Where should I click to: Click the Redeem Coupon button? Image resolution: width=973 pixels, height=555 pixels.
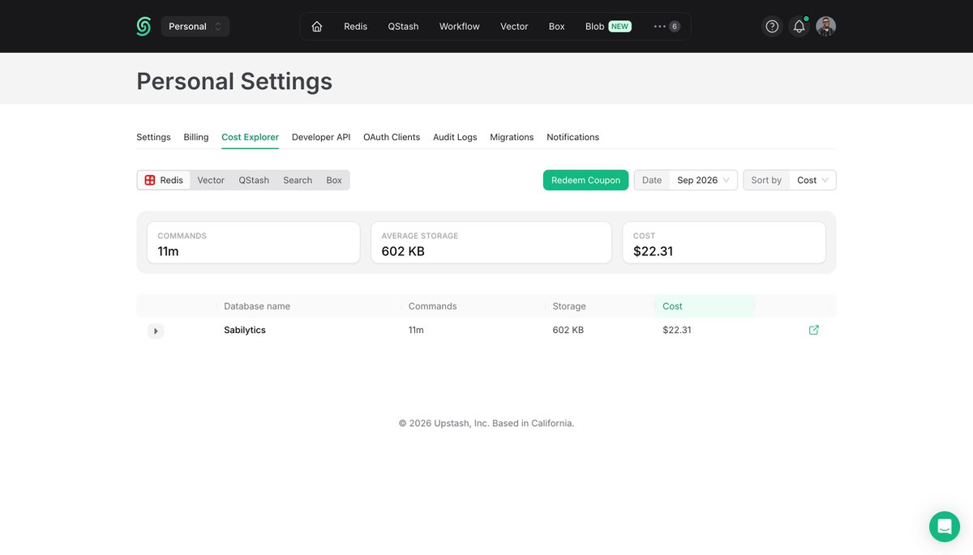[585, 180]
